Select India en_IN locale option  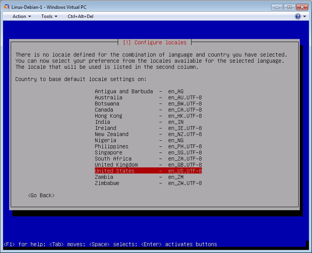tap(148, 122)
